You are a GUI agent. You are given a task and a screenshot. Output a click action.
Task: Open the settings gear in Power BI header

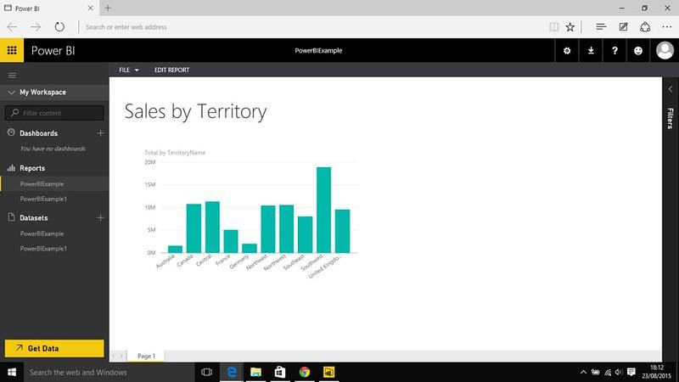[566, 51]
